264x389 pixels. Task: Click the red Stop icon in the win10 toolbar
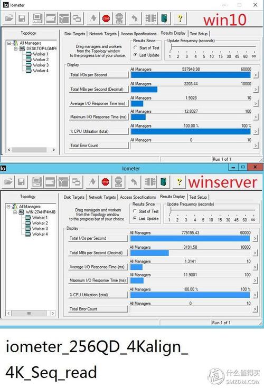[x=106, y=18]
